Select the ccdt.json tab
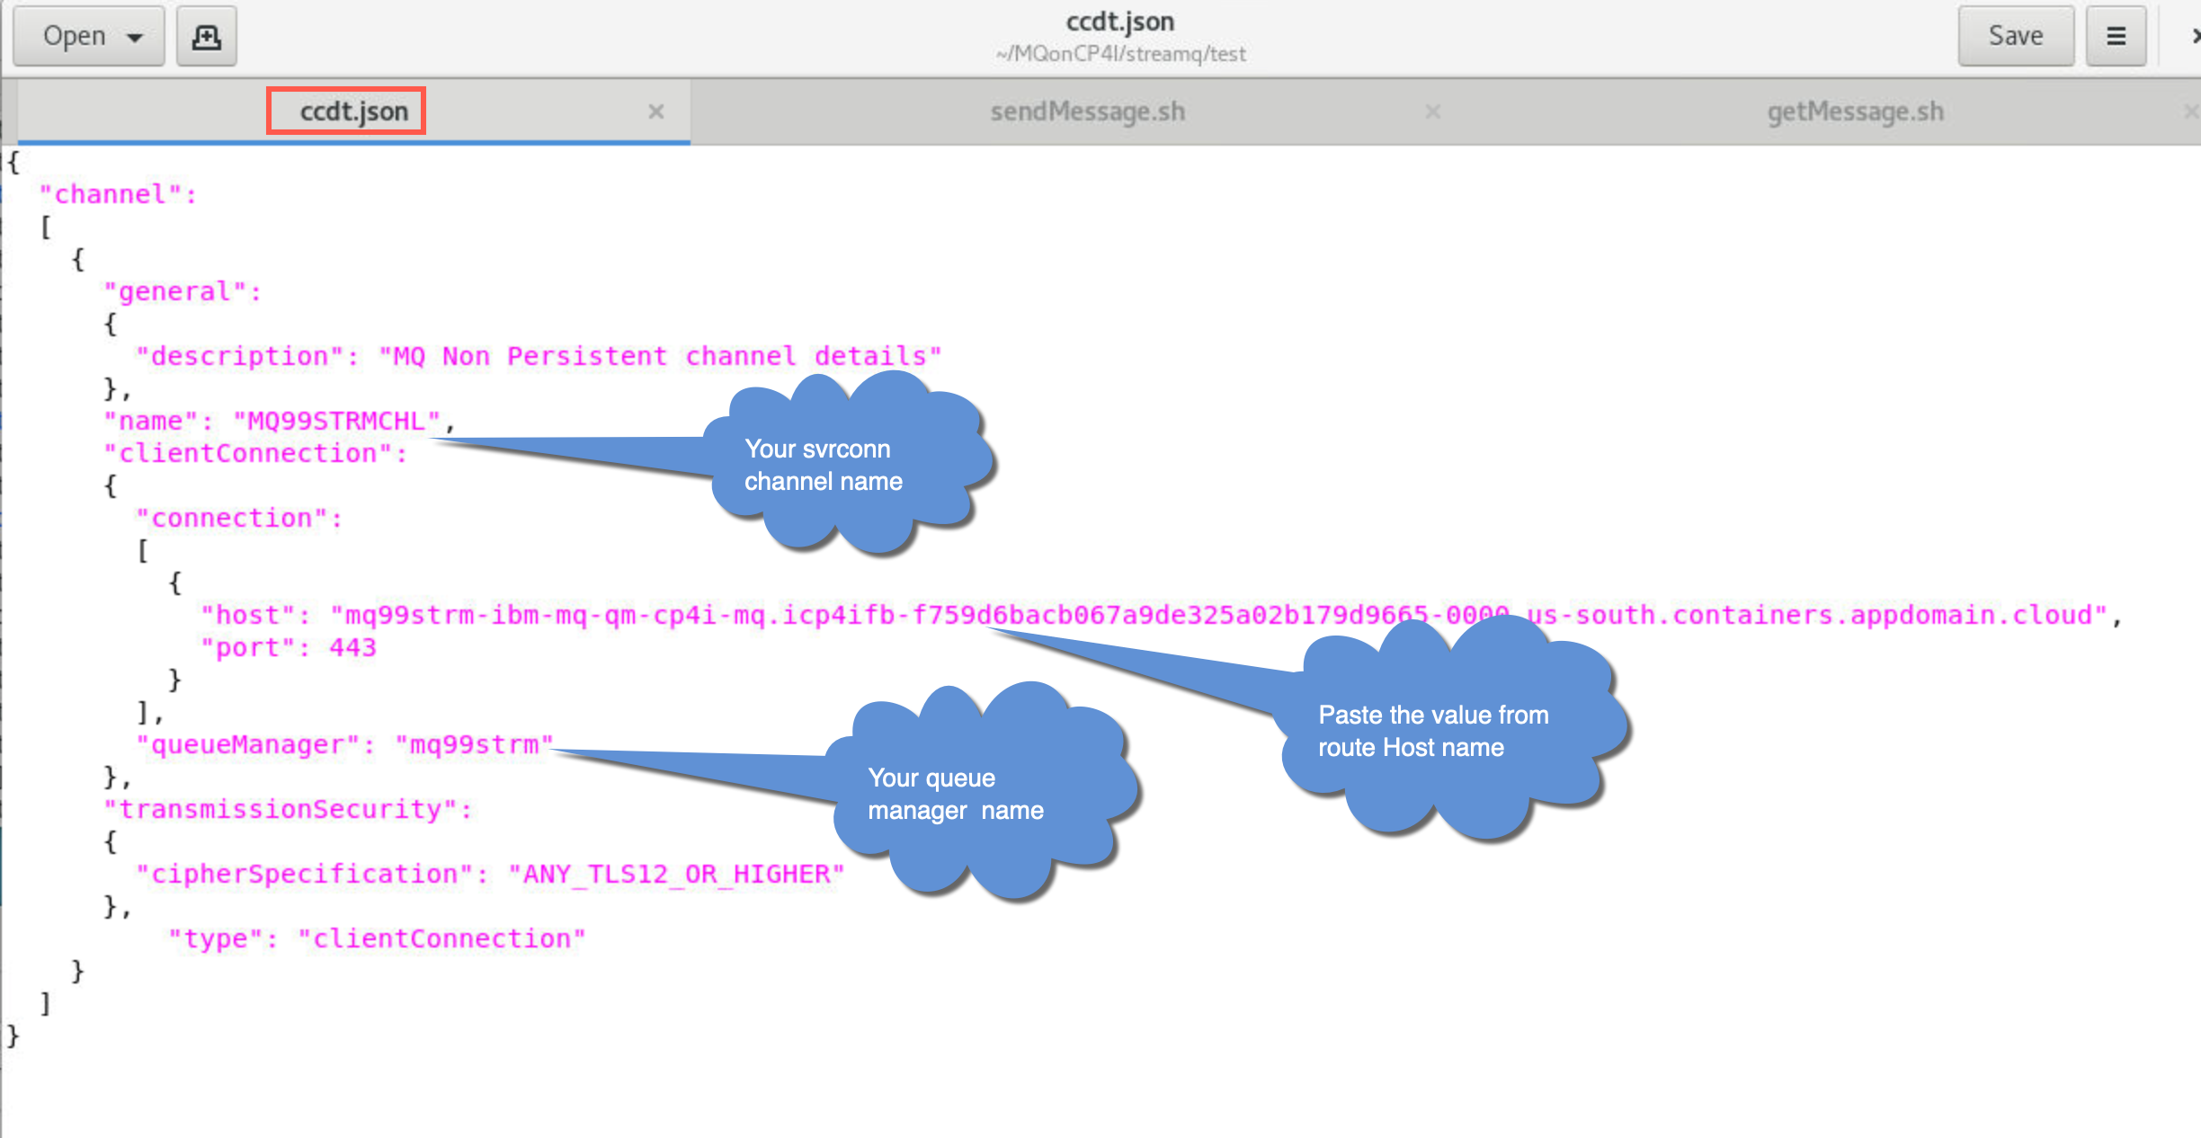The height and width of the screenshot is (1138, 2201). pyautogui.click(x=353, y=111)
